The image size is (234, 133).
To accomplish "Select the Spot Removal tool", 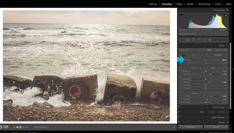I will [188, 40].
